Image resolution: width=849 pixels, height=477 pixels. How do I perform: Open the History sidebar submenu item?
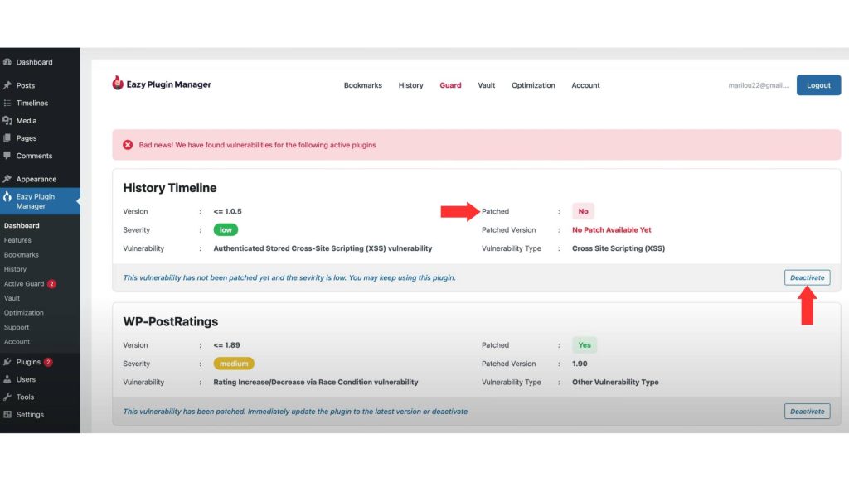click(x=15, y=269)
